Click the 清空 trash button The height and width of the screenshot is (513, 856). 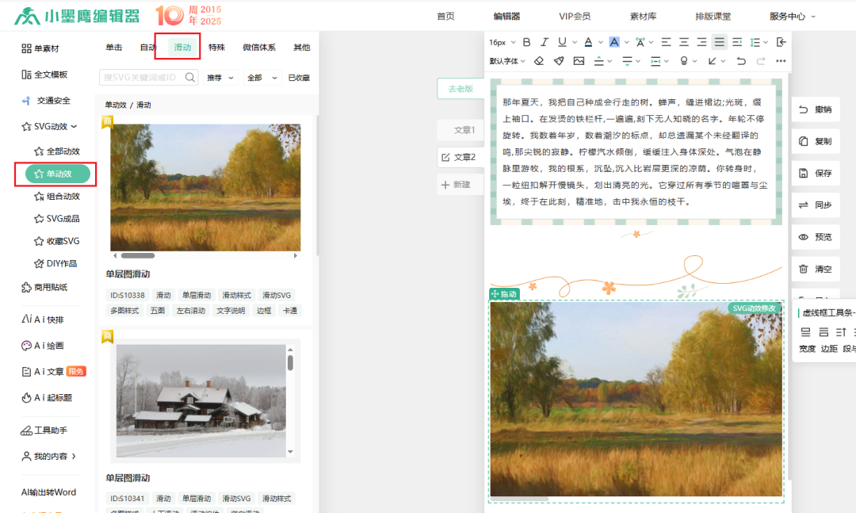(x=815, y=269)
